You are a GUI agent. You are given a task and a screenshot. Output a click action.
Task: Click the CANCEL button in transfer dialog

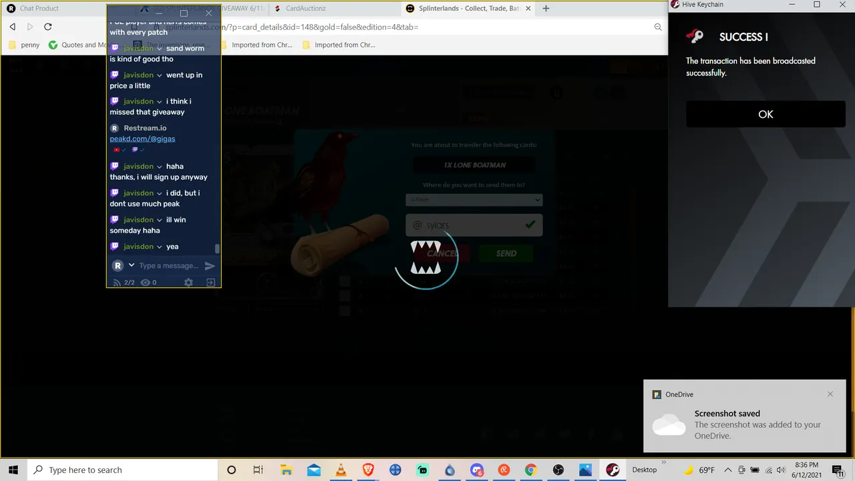click(x=442, y=253)
